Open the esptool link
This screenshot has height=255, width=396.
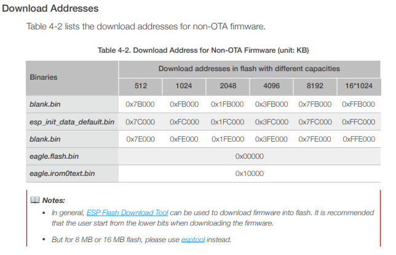(x=193, y=240)
